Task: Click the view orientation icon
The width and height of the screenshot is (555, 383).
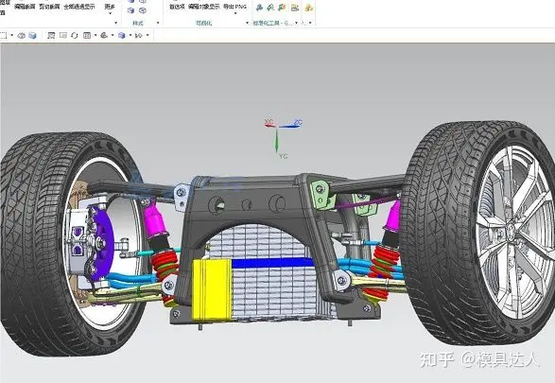Action: tap(104, 35)
